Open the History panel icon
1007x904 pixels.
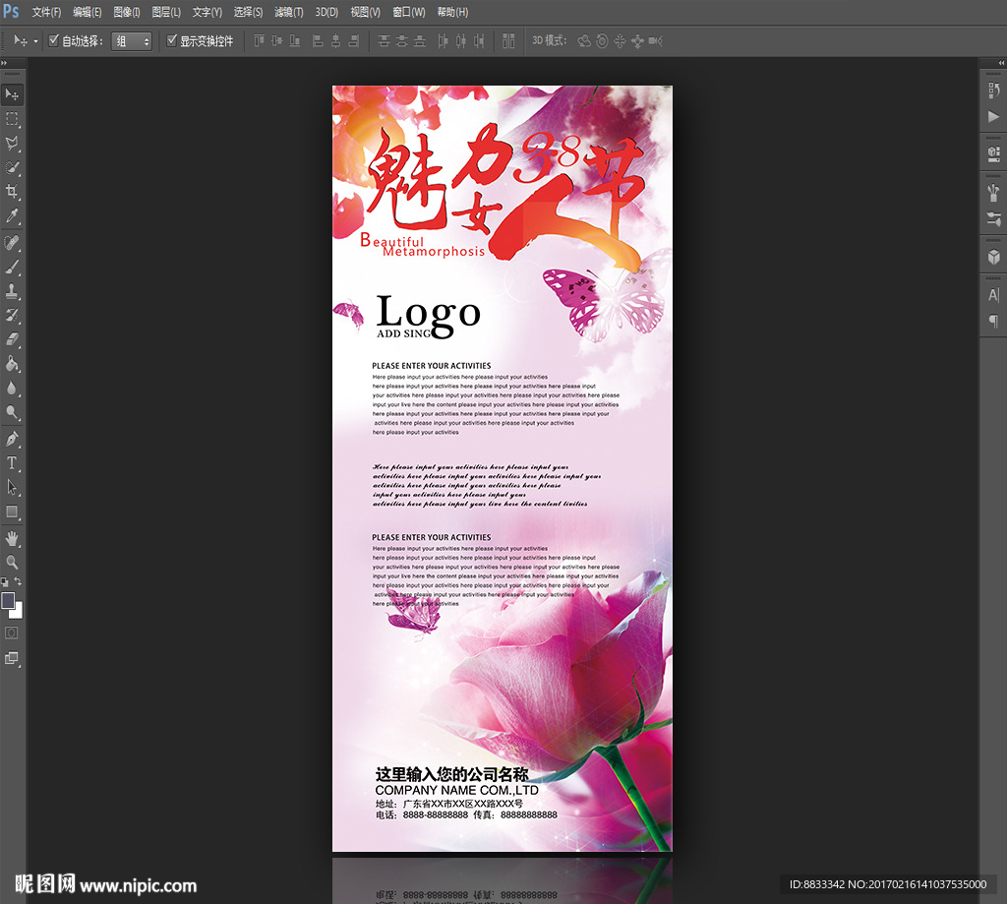pos(993,90)
